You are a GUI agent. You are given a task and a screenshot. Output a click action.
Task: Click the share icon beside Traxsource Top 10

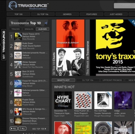coord(46,23)
